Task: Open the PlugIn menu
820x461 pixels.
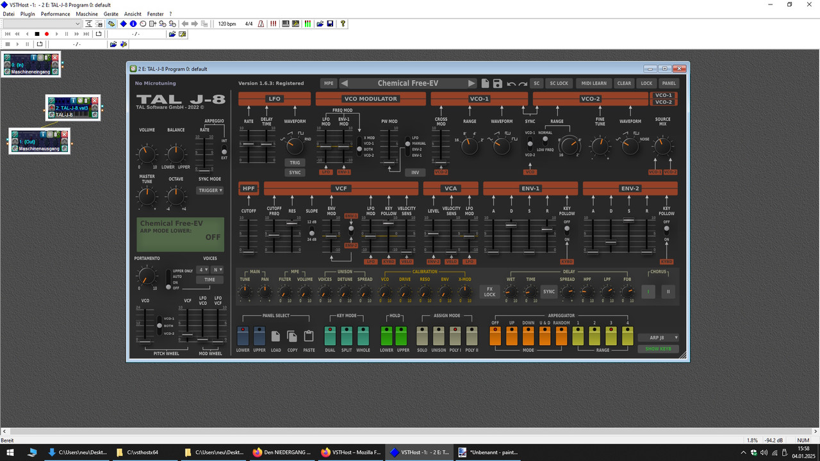Action: [x=28, y=13]
